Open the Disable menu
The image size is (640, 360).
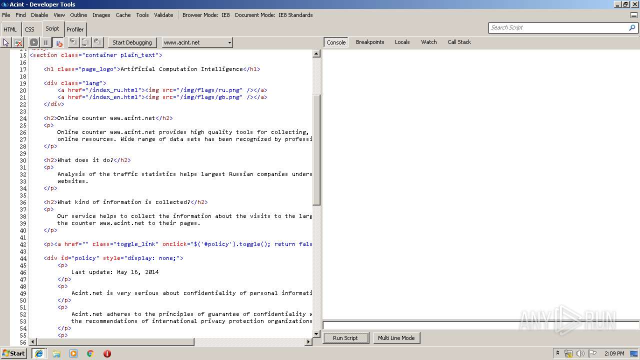point(39,15)
